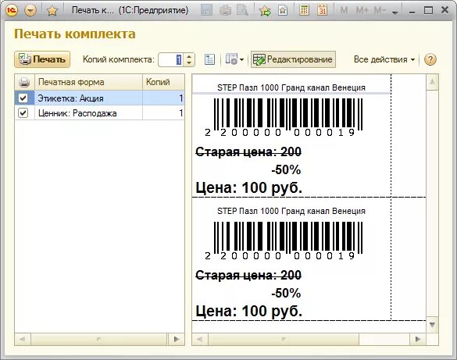Maximize the Печать комплекта window
The width and height of the screenshot is (457, 360).
pos(428,10)
